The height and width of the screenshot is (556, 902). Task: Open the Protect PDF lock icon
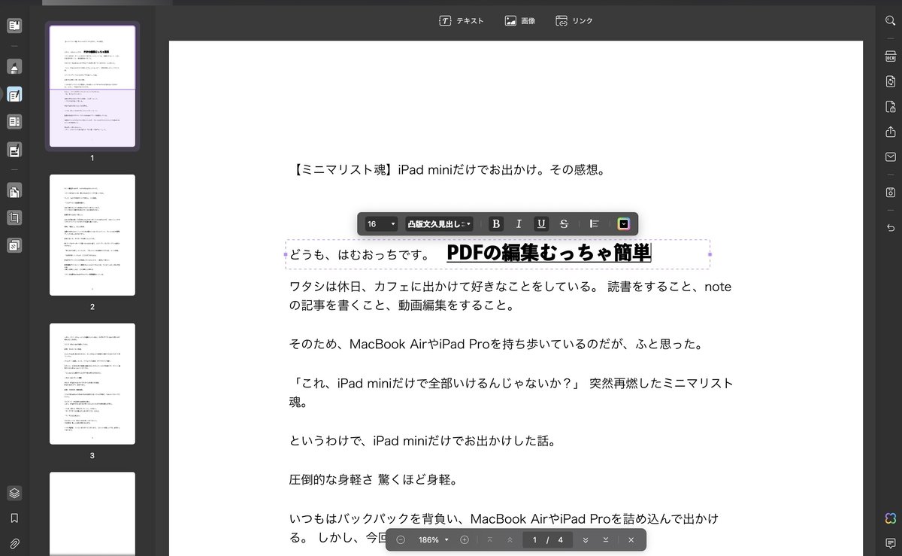891,107
